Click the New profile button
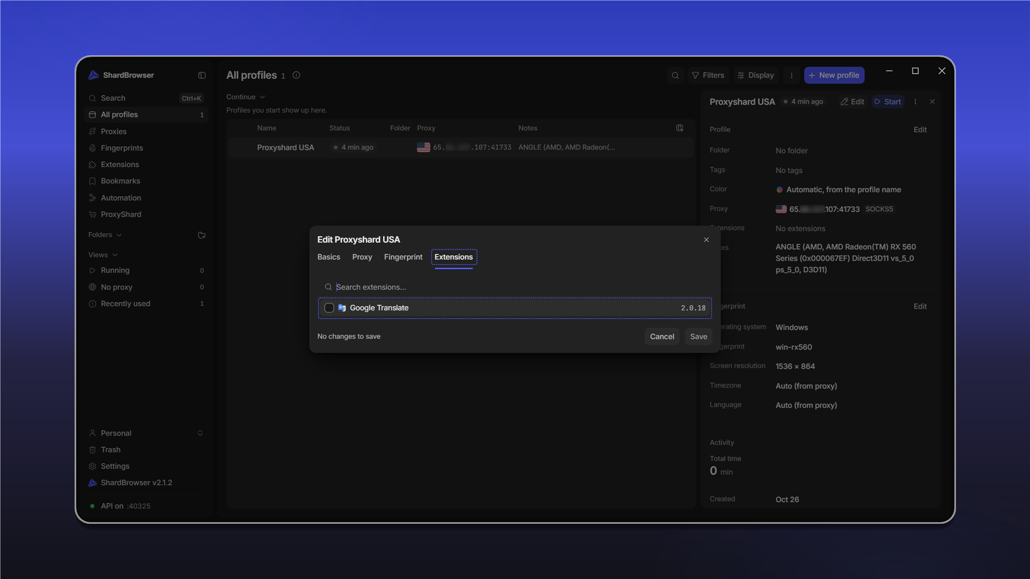This screenshot has height=579, width=1030. tap(834, 76)
